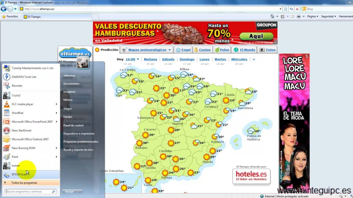Open the Página menu
The width and height of the screenshot is (353, 198).
tap(313, 16)
